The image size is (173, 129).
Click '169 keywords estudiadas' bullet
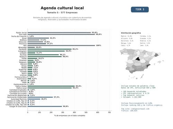(134, 92)
